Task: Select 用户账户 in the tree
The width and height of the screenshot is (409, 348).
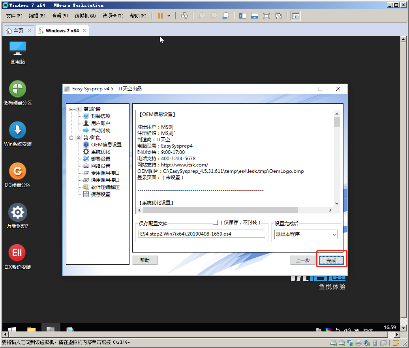Action: tap(101, 123)
